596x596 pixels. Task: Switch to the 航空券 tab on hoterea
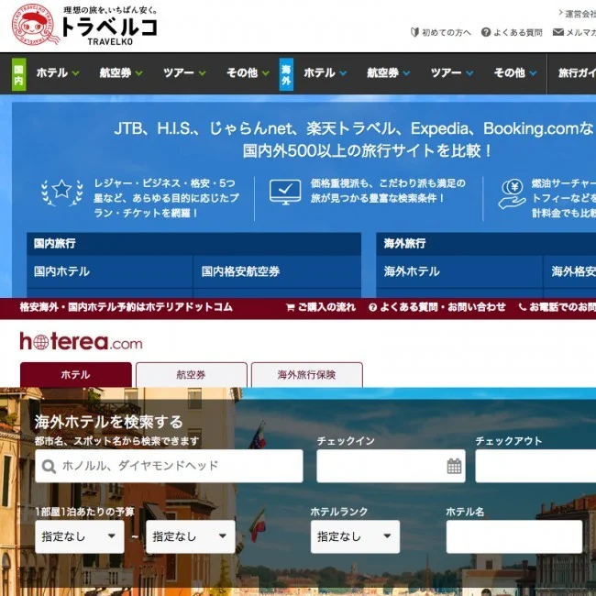[192, 375]
